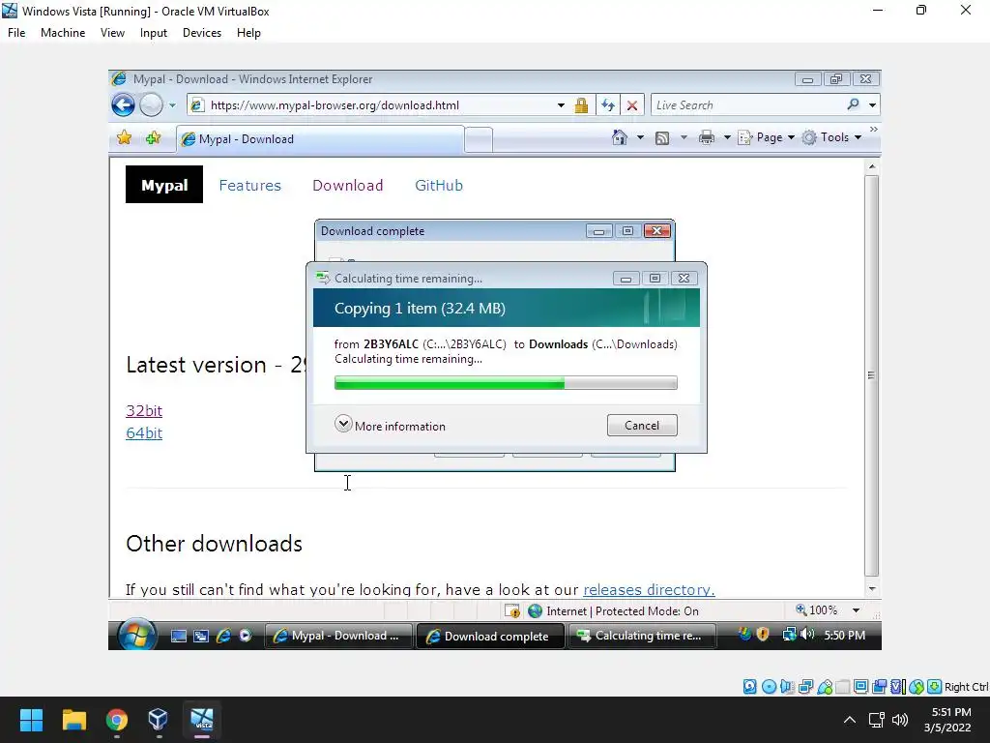Open Recent Pages dropdown next to Forward
Screen dimensions: 990x743
pos(172,105)
